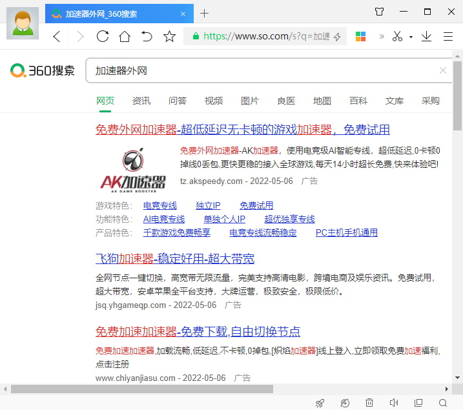The width and height of the screenshot is (463, 410).
Task: Go back with the left arrow
Action: tap(57, 37)
